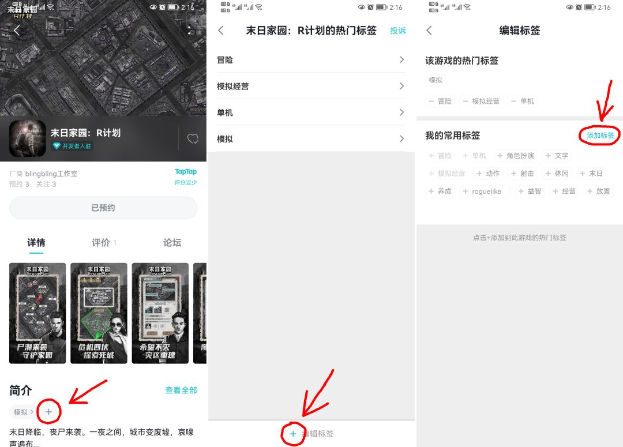Expand the 单机 tag chevron
Screen dimensions: 623x447
pyautogui.click(x=403, y=112)
